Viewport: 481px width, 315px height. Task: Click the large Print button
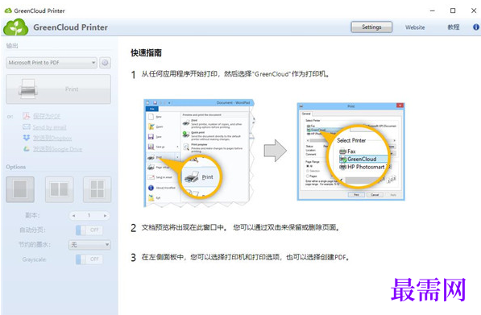58,89
